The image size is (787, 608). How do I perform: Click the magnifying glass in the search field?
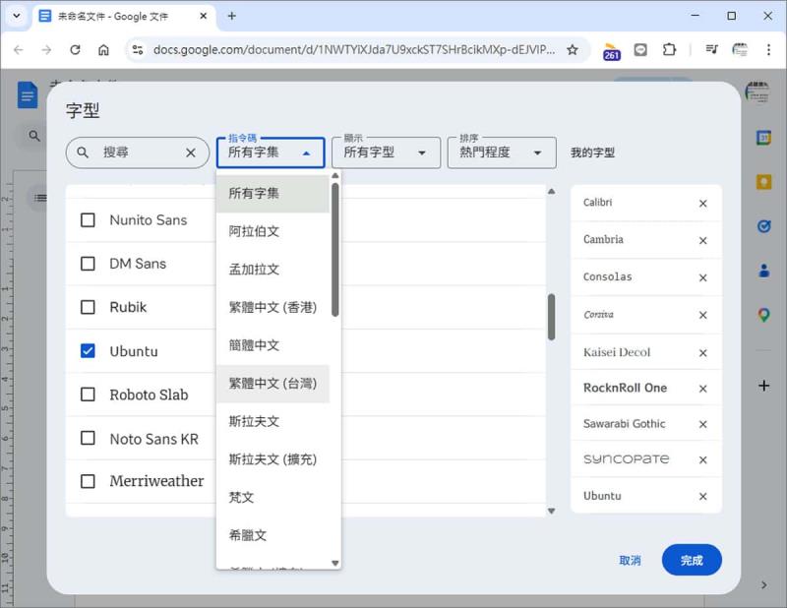83,152
